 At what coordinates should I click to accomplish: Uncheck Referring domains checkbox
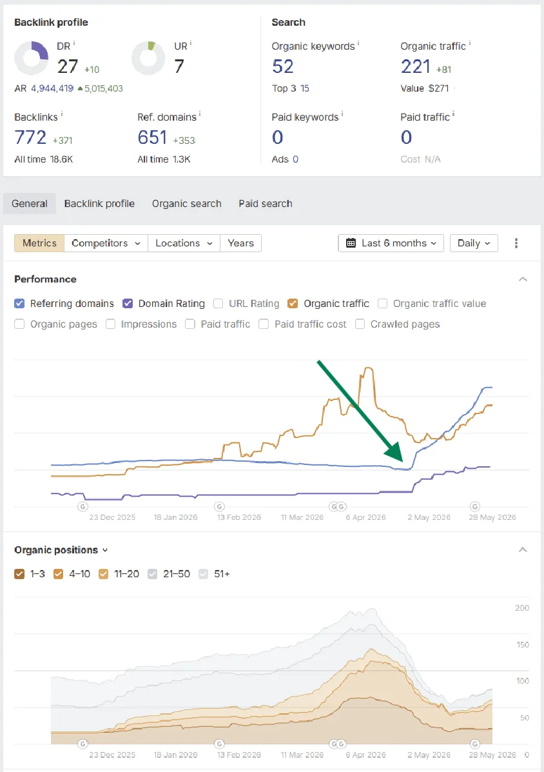20,303
